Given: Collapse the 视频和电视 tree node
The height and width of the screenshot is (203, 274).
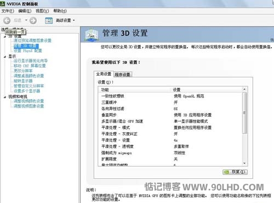Looking at the screenshot, I should (5, 97).
